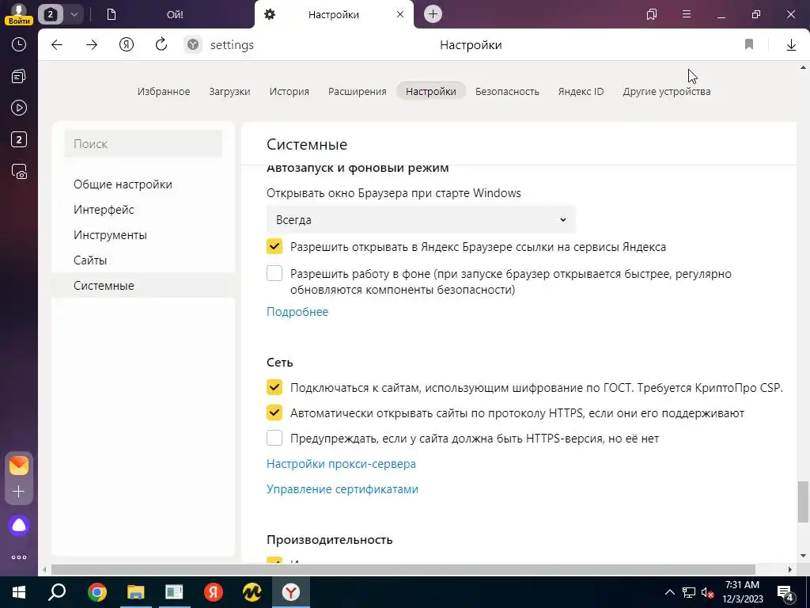Open the video play icon in sidebar

(19, 108)
